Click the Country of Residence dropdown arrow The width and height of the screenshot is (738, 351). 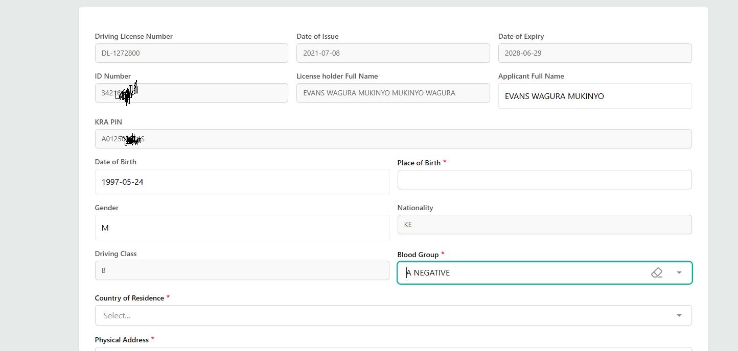coord(679,316)
